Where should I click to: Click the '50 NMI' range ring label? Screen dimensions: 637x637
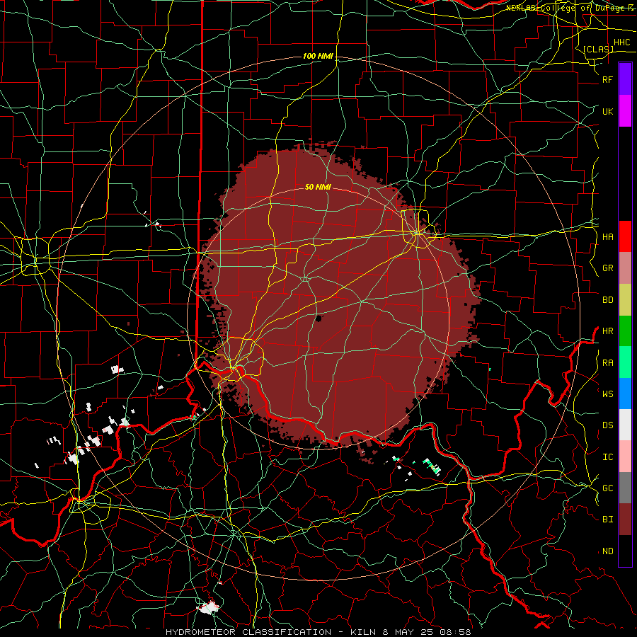pos(318,187)
